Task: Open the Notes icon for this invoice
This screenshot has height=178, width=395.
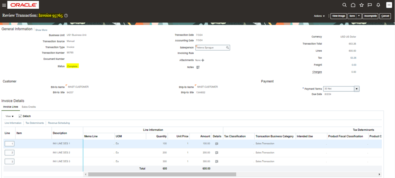Action: (197, 67)
